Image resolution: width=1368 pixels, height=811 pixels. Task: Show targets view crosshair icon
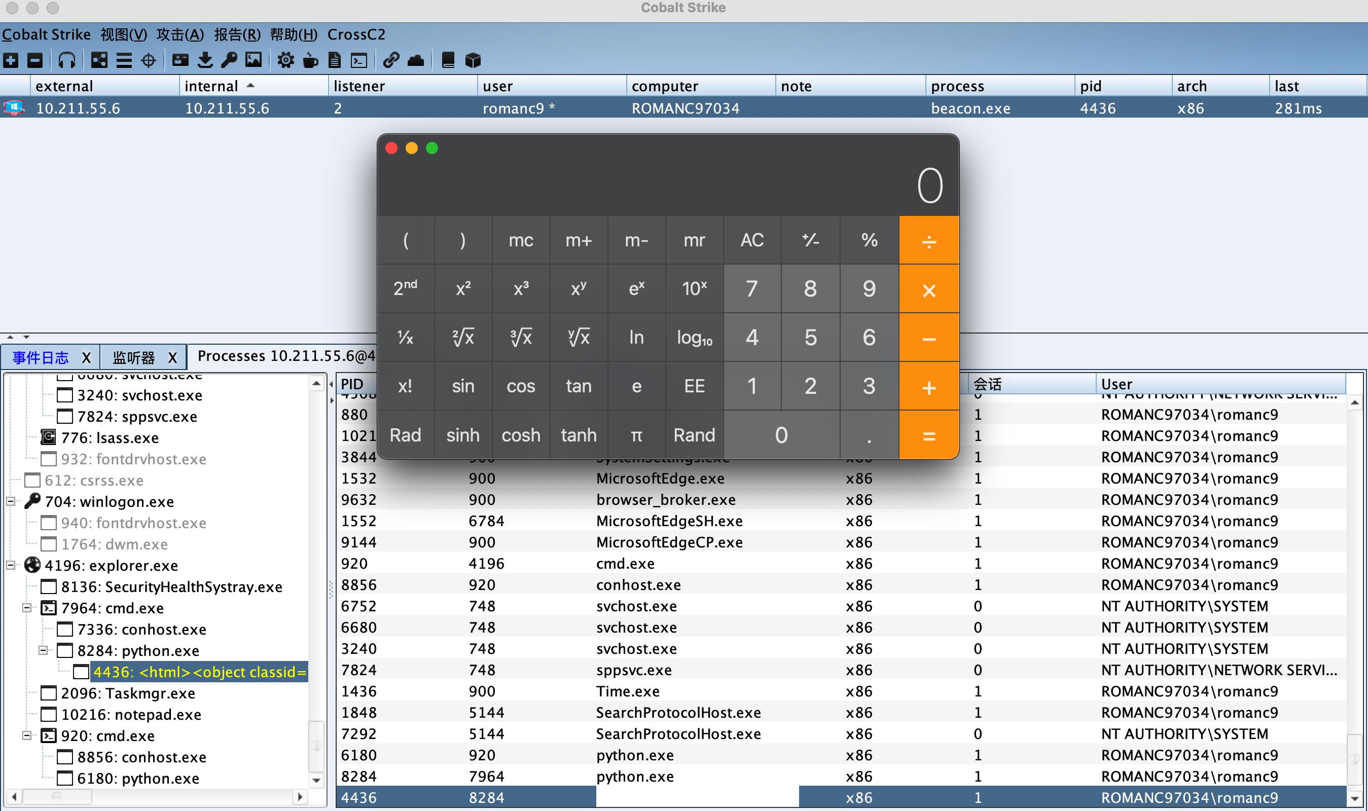point(149,60)
